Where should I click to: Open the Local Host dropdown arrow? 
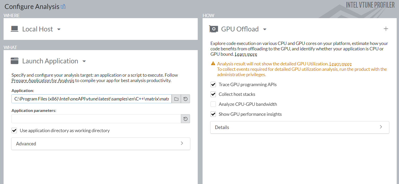click(x=59, y=29)
